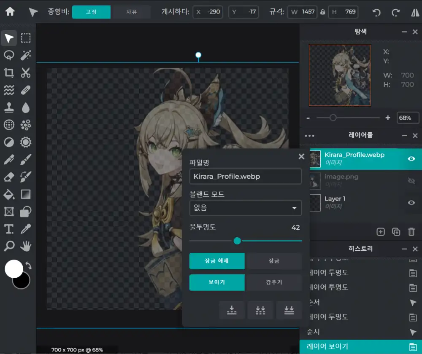Select the Lasso selection tool
The width and height of the screenshot is (422, 354).
click(9, 55)
